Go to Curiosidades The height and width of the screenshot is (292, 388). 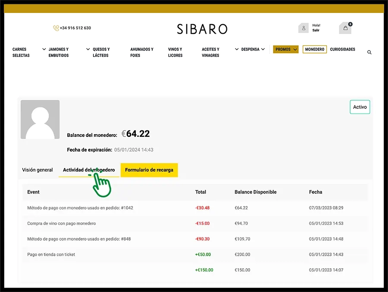(x=342, y=49)
